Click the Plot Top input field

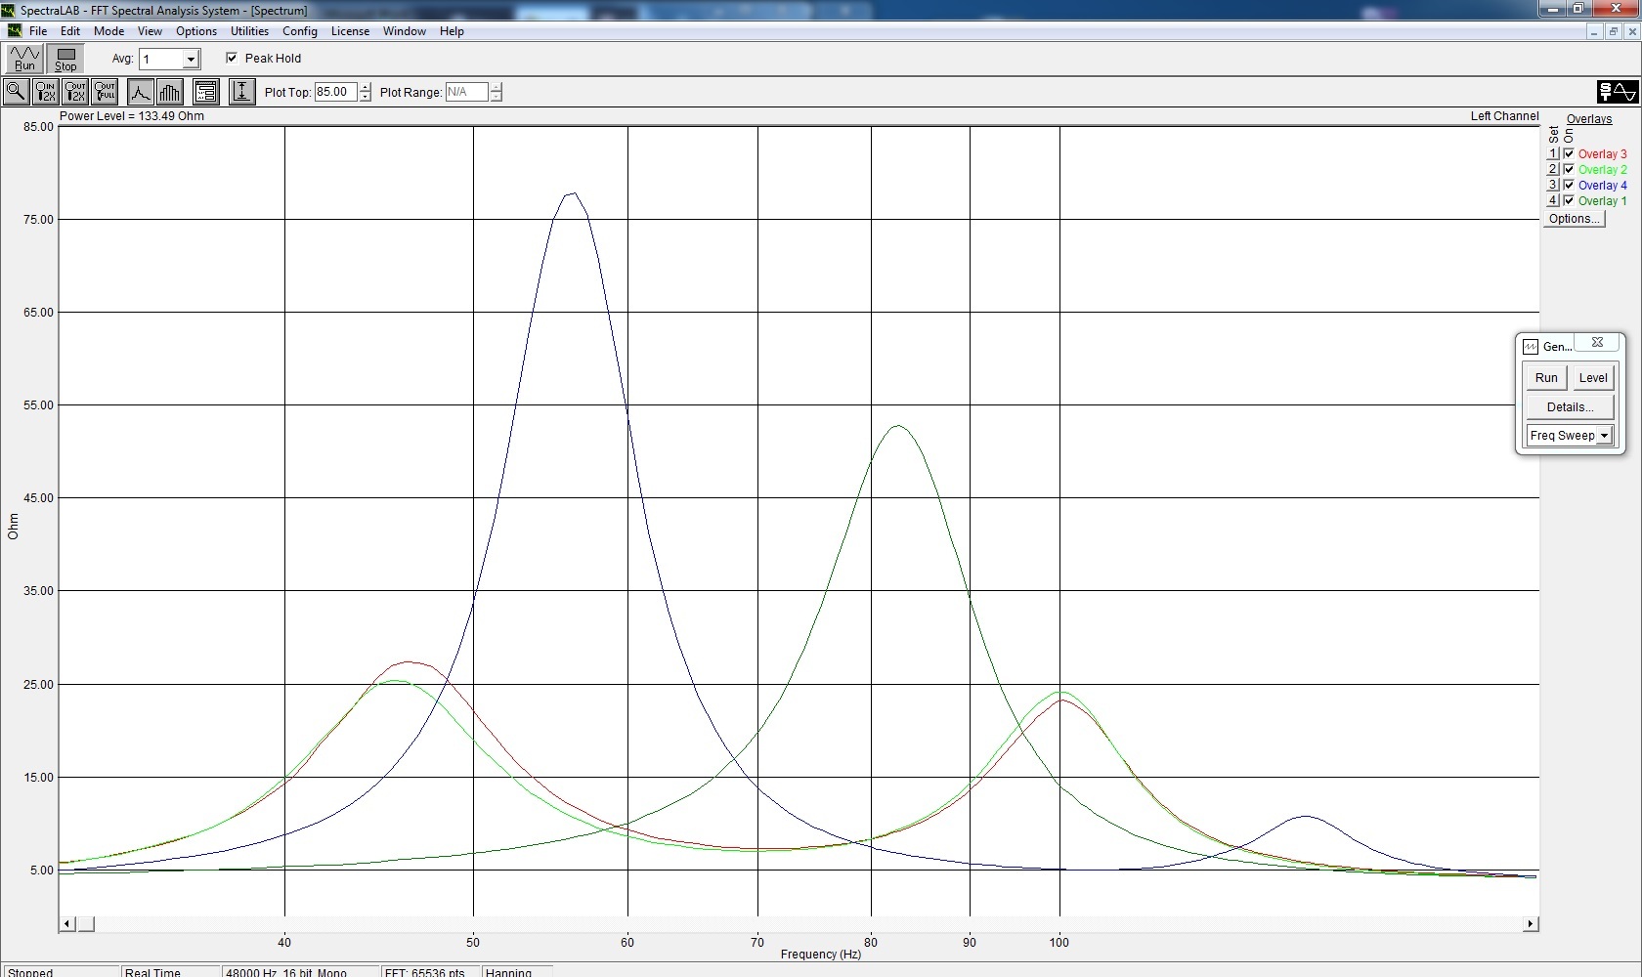tap(336, 92)
